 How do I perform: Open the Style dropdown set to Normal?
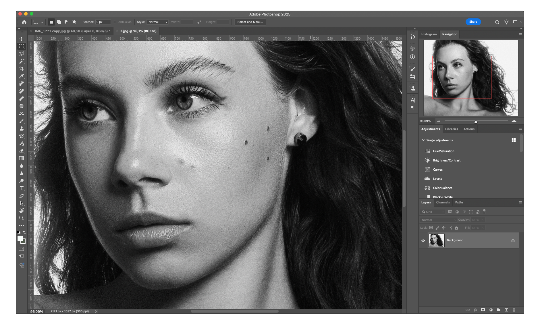[157, 22]
